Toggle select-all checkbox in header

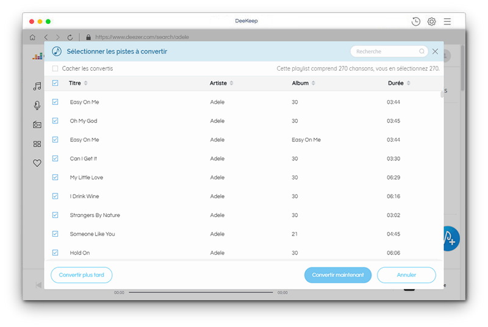pyautogui.click(x=55, y=83)
